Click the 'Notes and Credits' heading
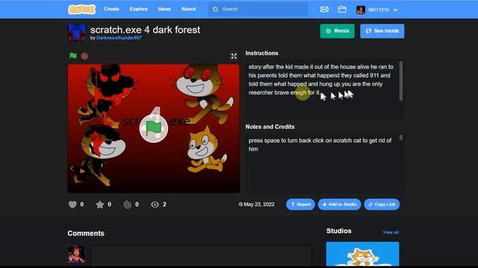This screenshot has height=268, width=478. tap(270, 127)
